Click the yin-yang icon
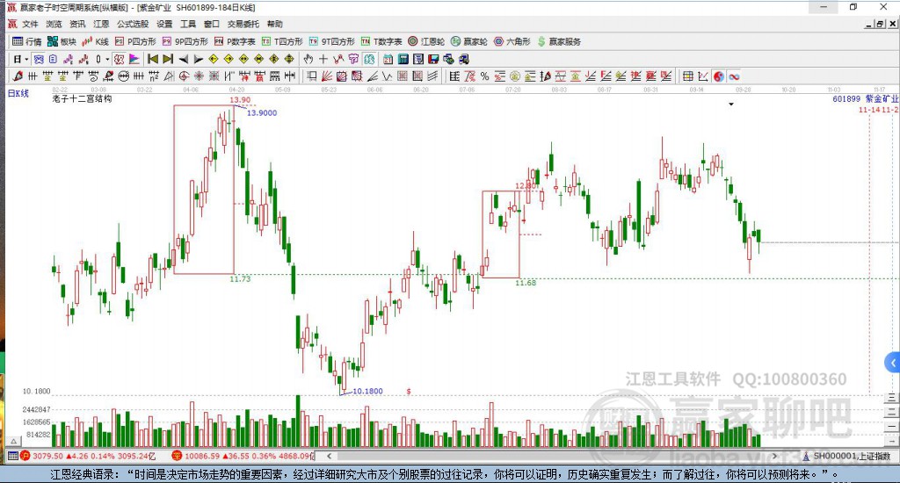 (719, 76)
